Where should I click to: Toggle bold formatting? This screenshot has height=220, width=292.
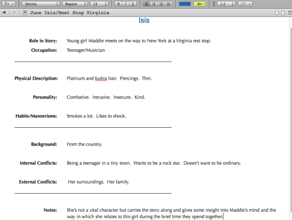(118, 4)
